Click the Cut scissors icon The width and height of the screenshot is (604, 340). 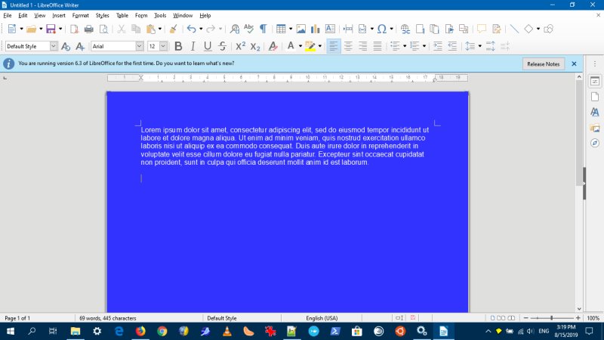click(121, 29)
